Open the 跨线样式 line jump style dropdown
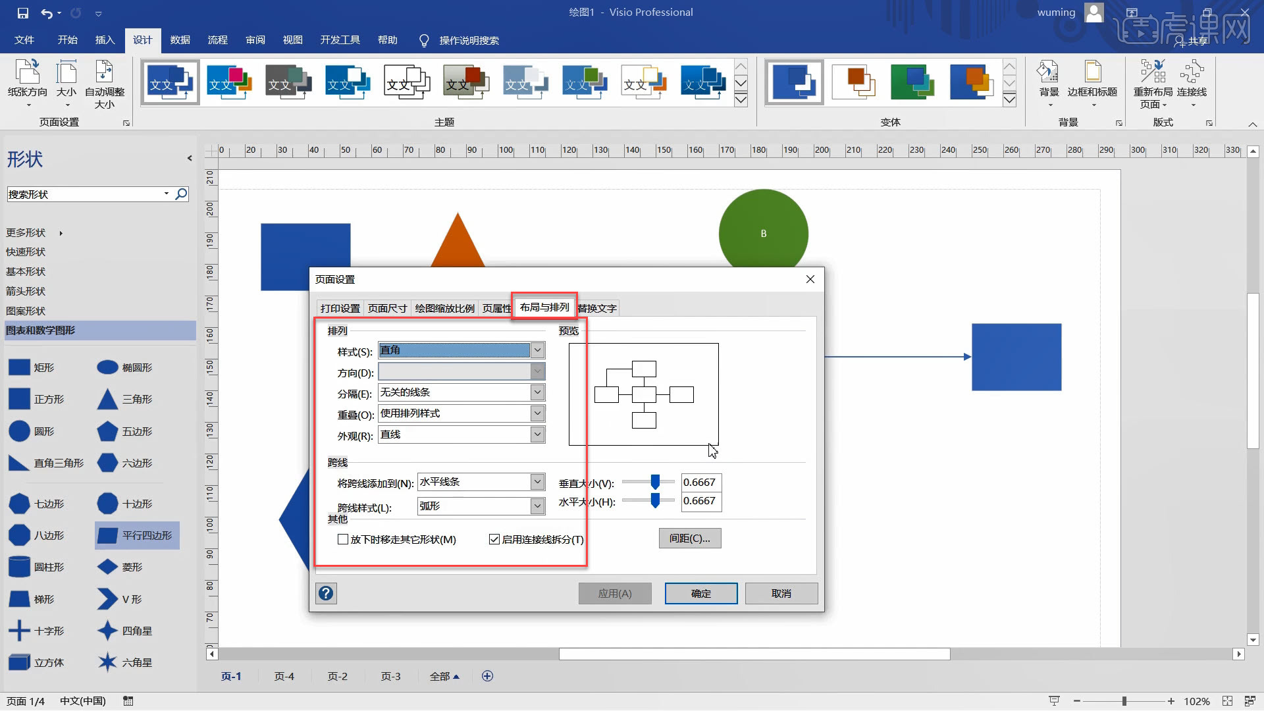The image size is (1264, 711). pyautogui.click(x=538, y=506)
